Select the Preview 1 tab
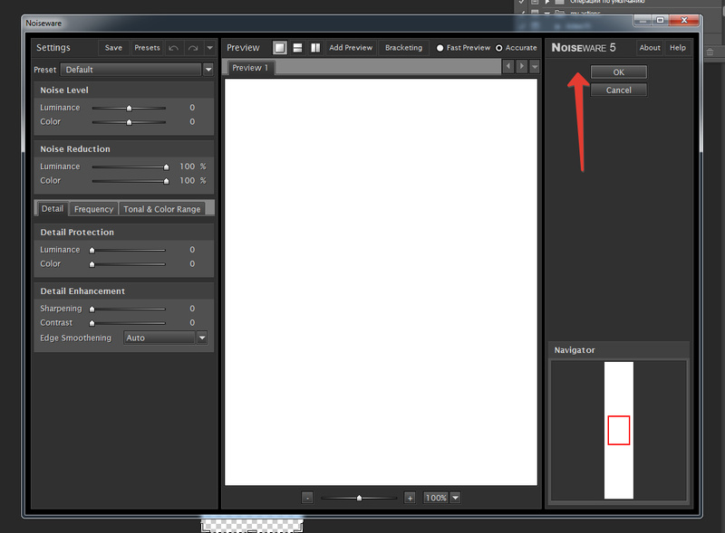The height and width of the screenshot is (533, 725). point(250,68)
